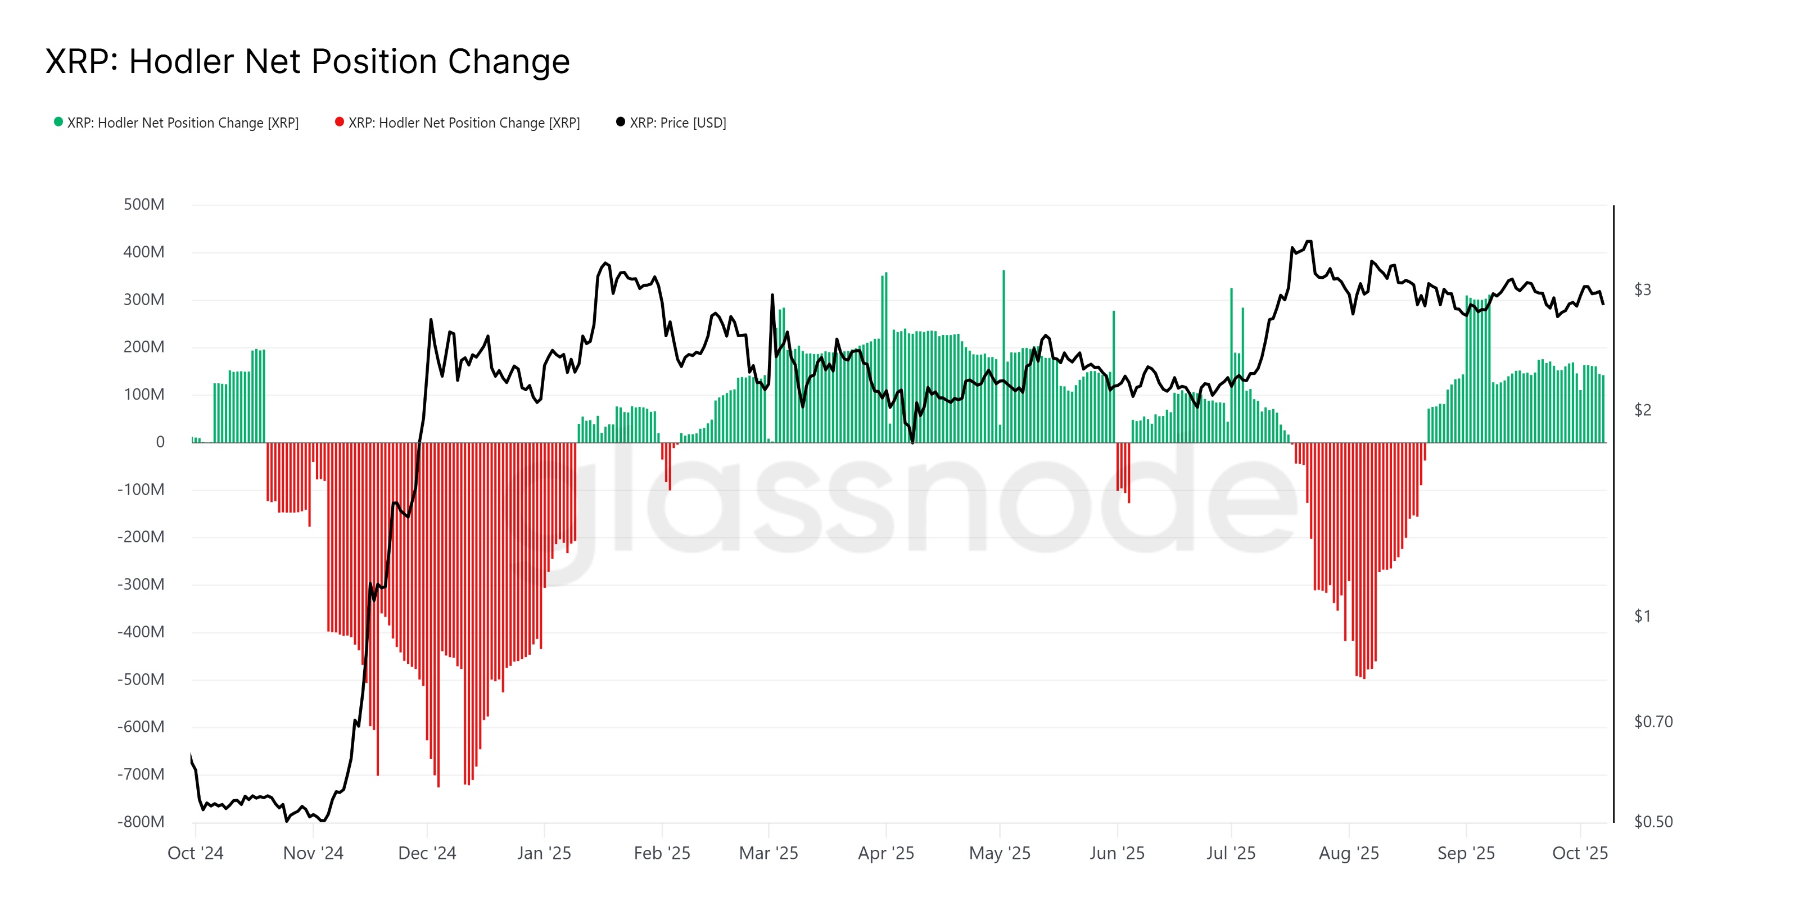This screenshot has width=1799, height=924.
Task: Select the Oct '24 x-axis label
Action: [x=196, y=853]
